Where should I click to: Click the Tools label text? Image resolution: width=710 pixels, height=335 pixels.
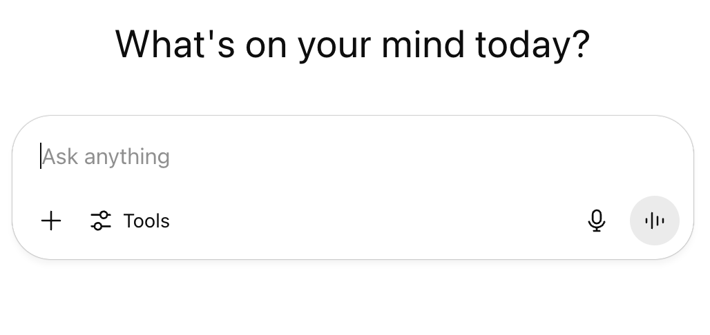tap(146, 221)
